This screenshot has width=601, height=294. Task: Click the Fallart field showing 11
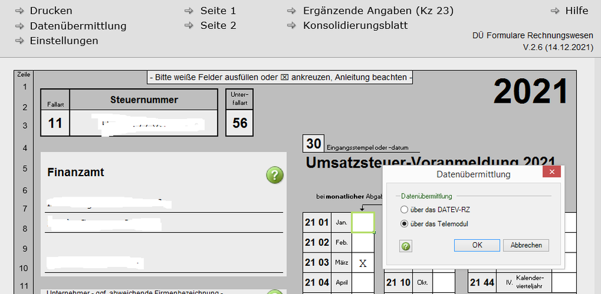pos(55,124)
